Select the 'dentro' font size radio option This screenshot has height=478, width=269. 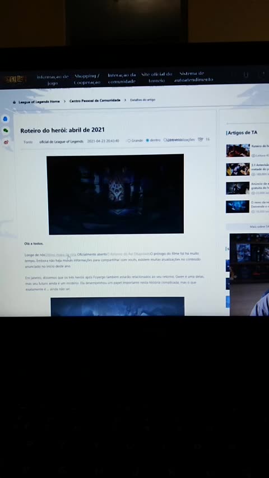(x=147, y=140)
